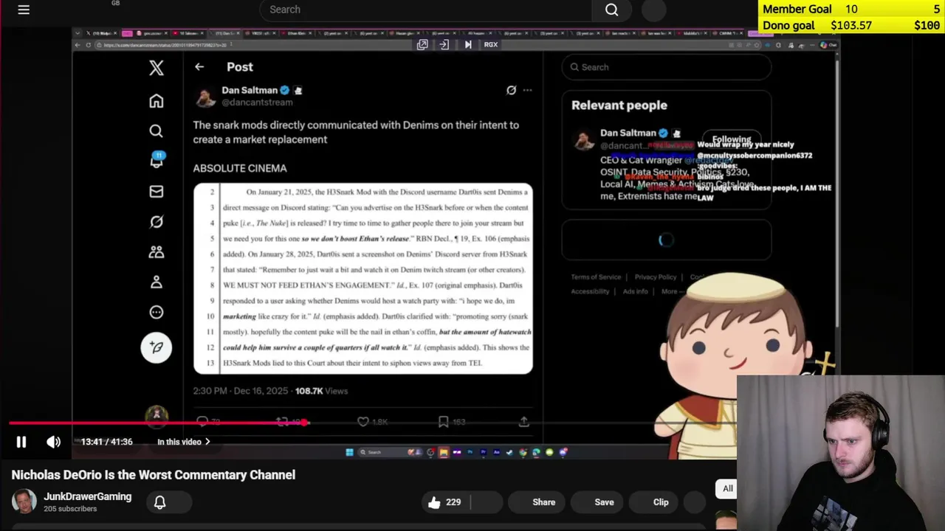Image resolution: width=945 pixels, height=531 pixels.
Task: Click the skip-next icon in browser toolbar
Action: [x=467, y=45]
